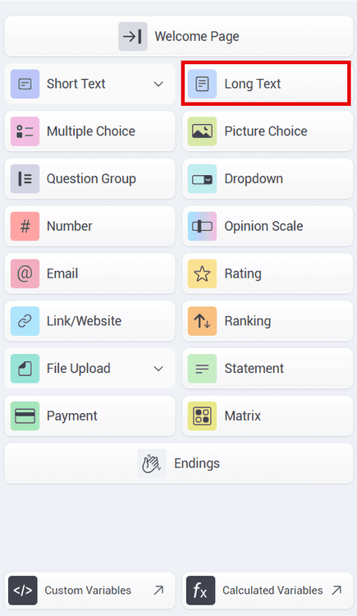Click the Number hash icon
The height and width of the screenshot is (616, 357).
click(25, 226)
